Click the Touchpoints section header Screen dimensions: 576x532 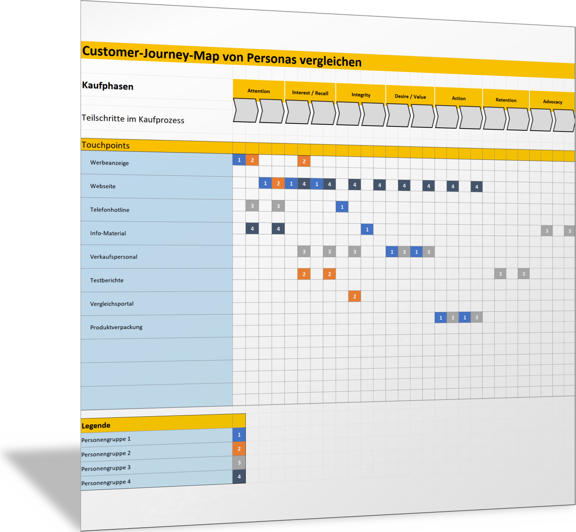(106, 145)
